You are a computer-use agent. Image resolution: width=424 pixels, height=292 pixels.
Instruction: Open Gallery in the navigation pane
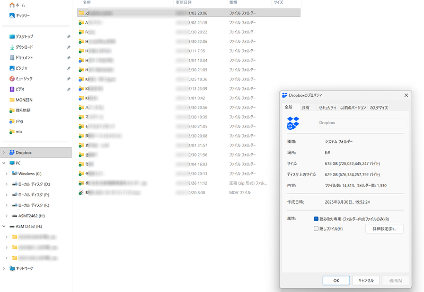[x=20, y=15]
